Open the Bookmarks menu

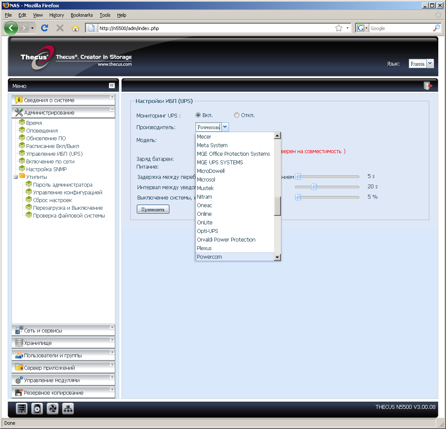click(81, 15)
